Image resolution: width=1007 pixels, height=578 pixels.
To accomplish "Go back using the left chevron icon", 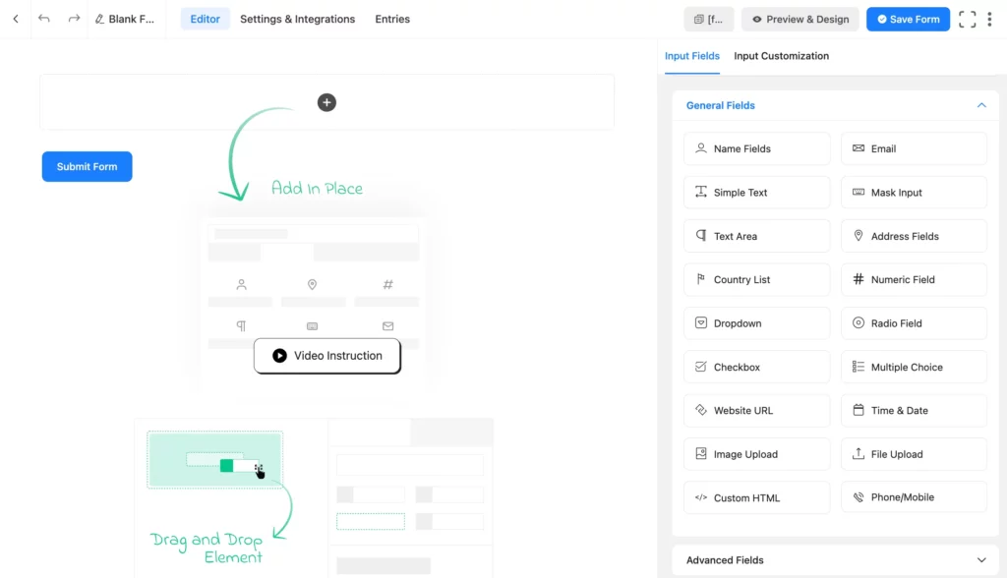I will 16,19.
